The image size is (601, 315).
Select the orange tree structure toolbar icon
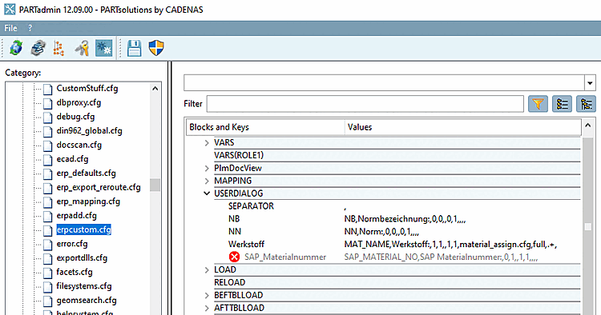[58, 48]
